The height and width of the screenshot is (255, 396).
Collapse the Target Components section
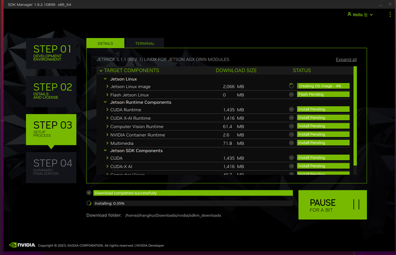pos(101,70)
